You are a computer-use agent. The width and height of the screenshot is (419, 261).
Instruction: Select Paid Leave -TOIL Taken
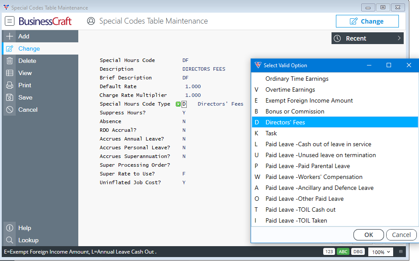pyautogui.click(x=335, y=221)
